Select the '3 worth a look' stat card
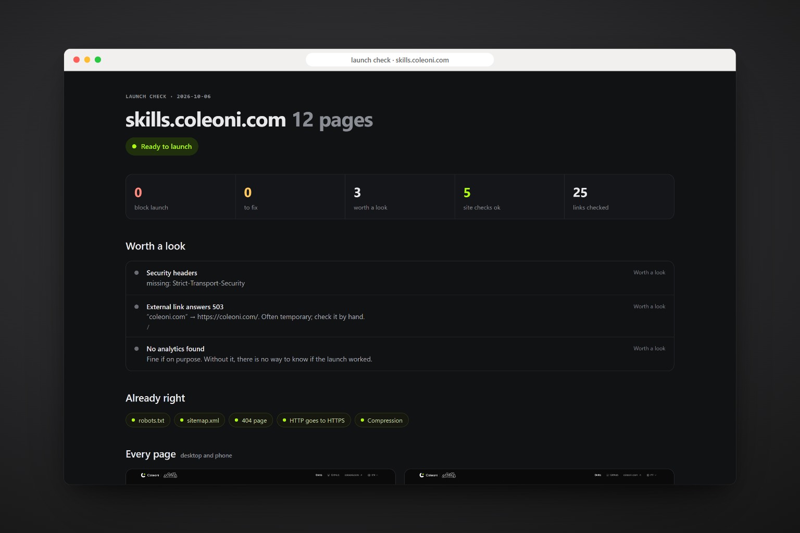 pyautogui.click(x=400, y=197)
